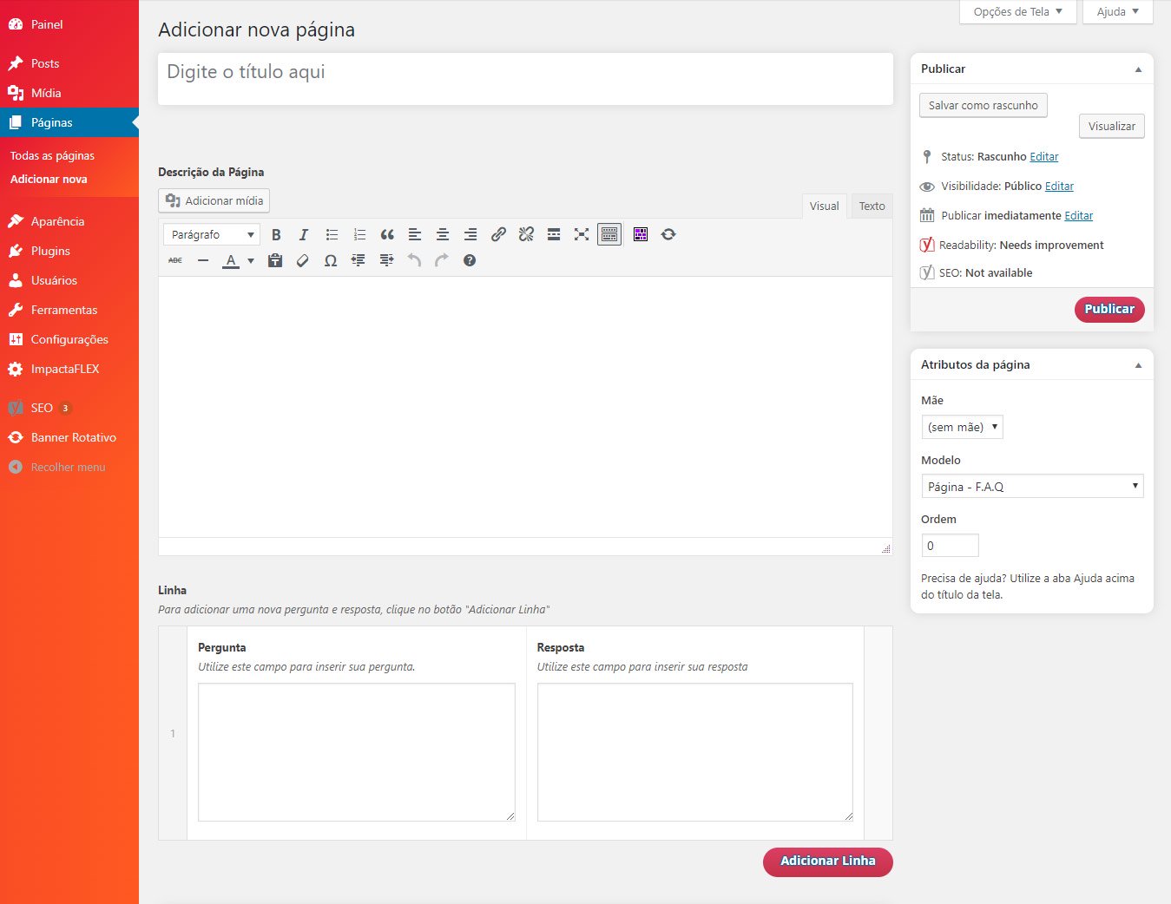Paste as plain text icon
Screen dimensions: 1171x904
click(x=275, y=260)
